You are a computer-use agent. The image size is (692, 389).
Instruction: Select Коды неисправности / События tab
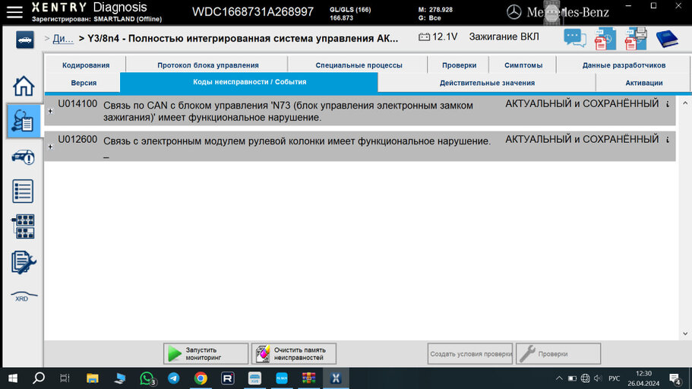[x=249, y=82]
